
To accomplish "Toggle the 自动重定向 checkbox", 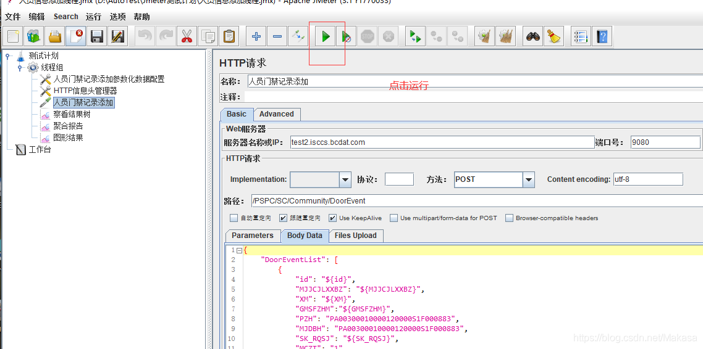I will (234, 218).
